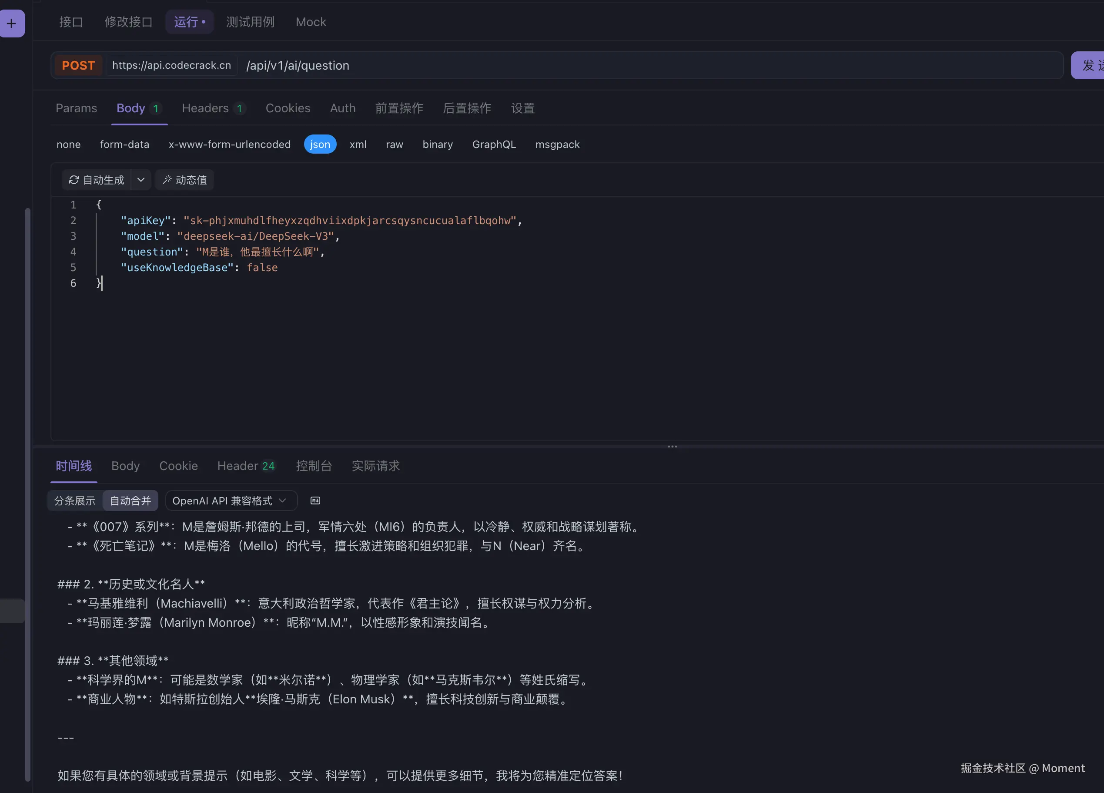View the 实际请求 actual request tab
Viewport: 1104px width, 793px height.
[375, 466]
